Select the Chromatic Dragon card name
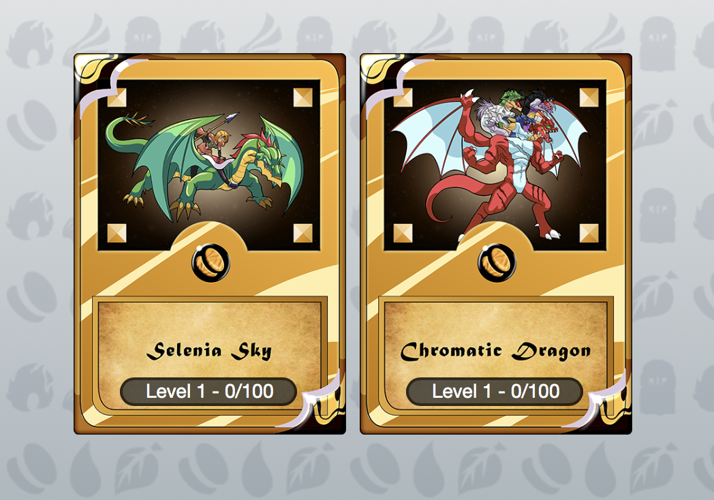 [495, 351]
